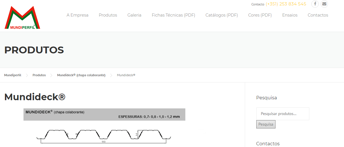
Task: Click the Mundideck profile diagram image
Action: pyautogui.click(x=104, y=128)
